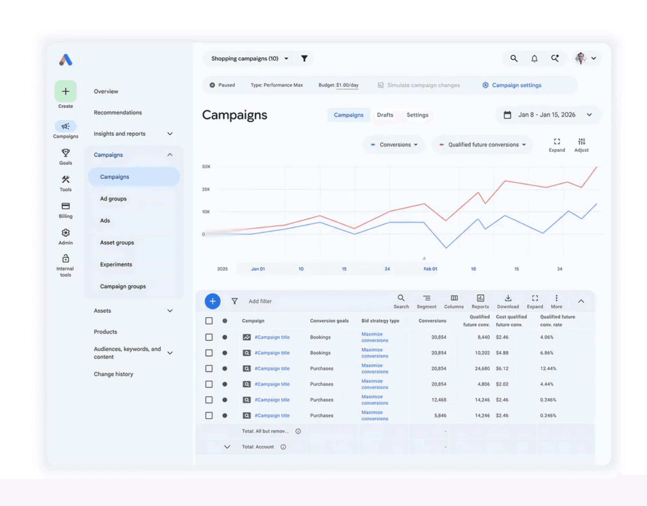Image resolution: width=647 pixels, height=506 pixels.
Task: Click the Segment icon
Action: (x=426, y=298)
